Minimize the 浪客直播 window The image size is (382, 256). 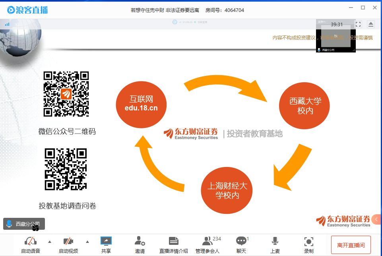[351, 8]
